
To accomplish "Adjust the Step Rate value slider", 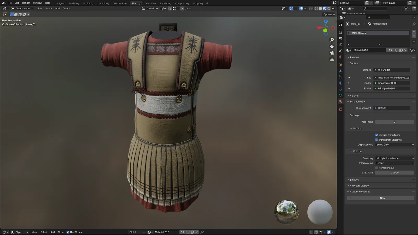I will coord(395,173).
